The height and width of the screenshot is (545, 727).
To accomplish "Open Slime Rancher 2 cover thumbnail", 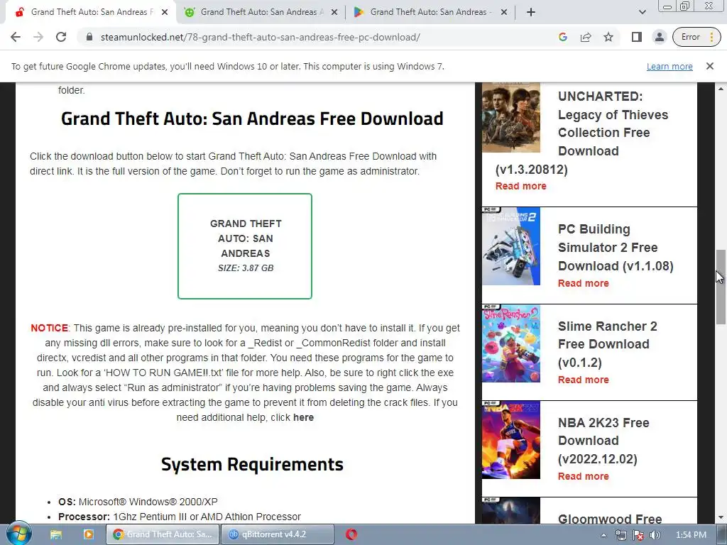I will (511, 343).
